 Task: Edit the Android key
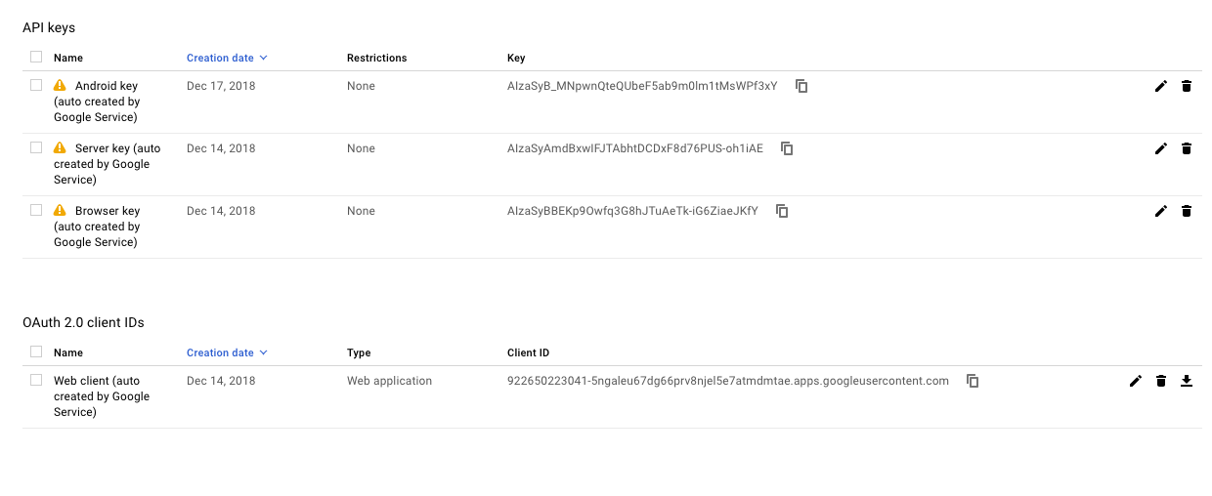pos(1161,86)
